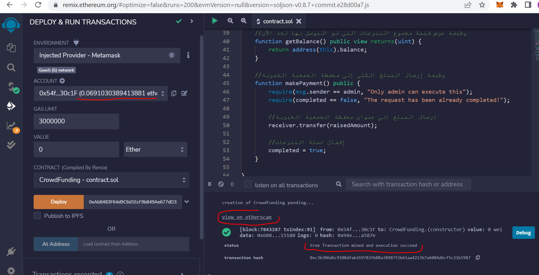Click the run script play icon

[x=215, y=21]
